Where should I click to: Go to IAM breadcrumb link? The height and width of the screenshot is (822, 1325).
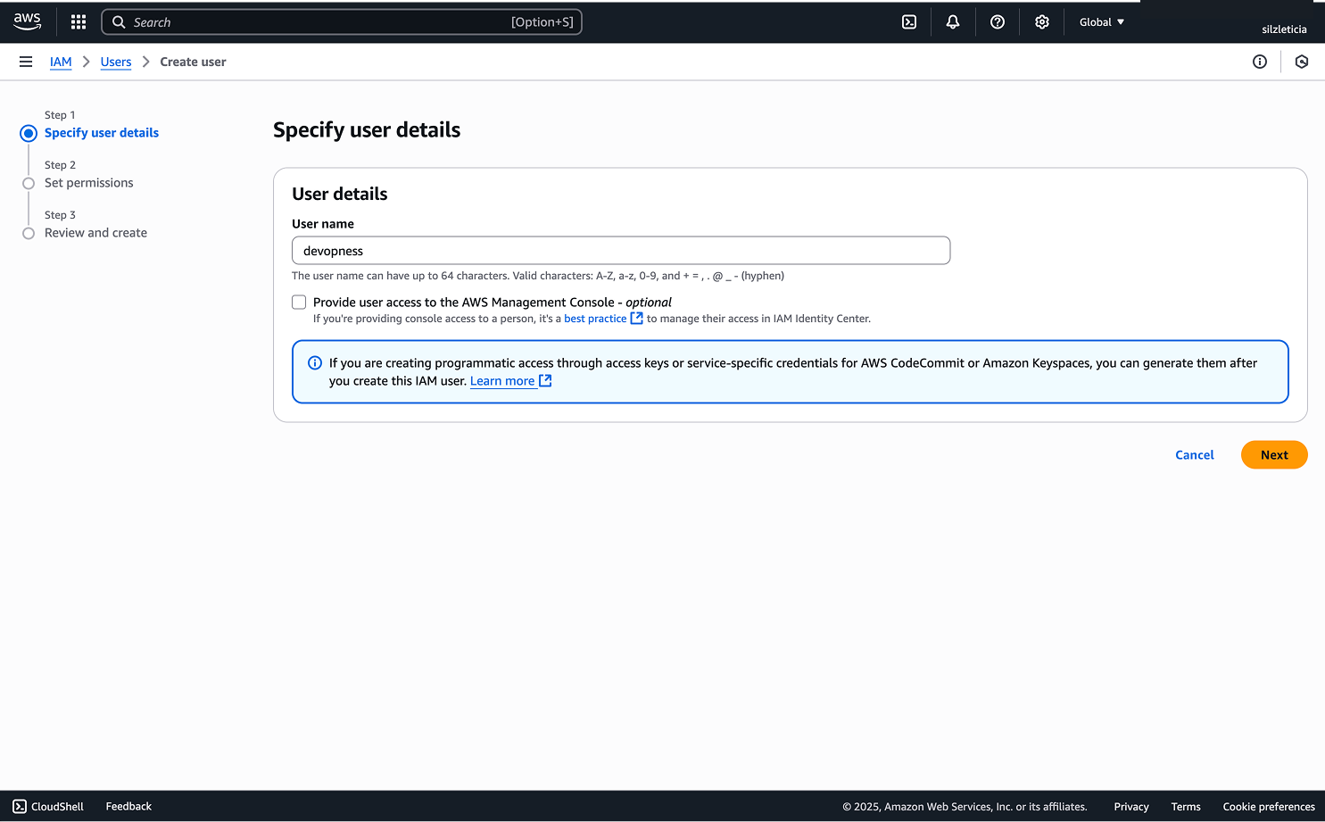tap(61, 62)
